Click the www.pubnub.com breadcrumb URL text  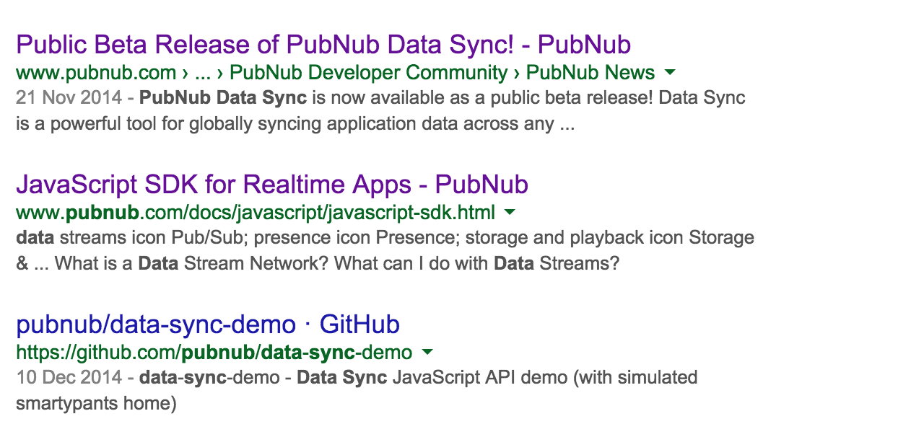(96, 72)
